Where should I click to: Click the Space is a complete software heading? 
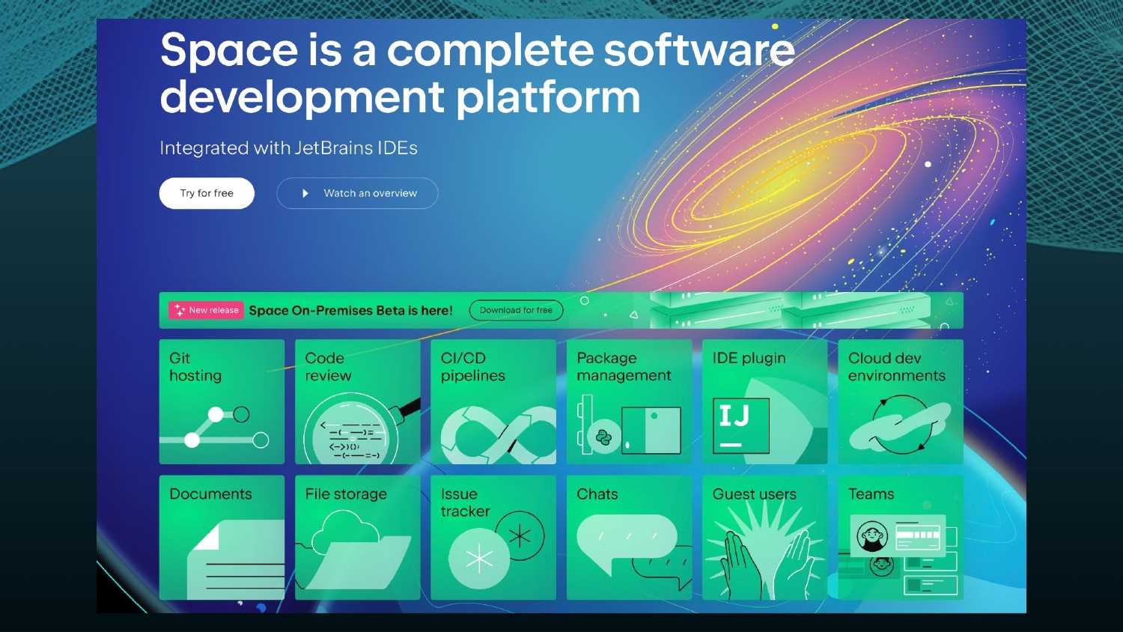point(477,73)
